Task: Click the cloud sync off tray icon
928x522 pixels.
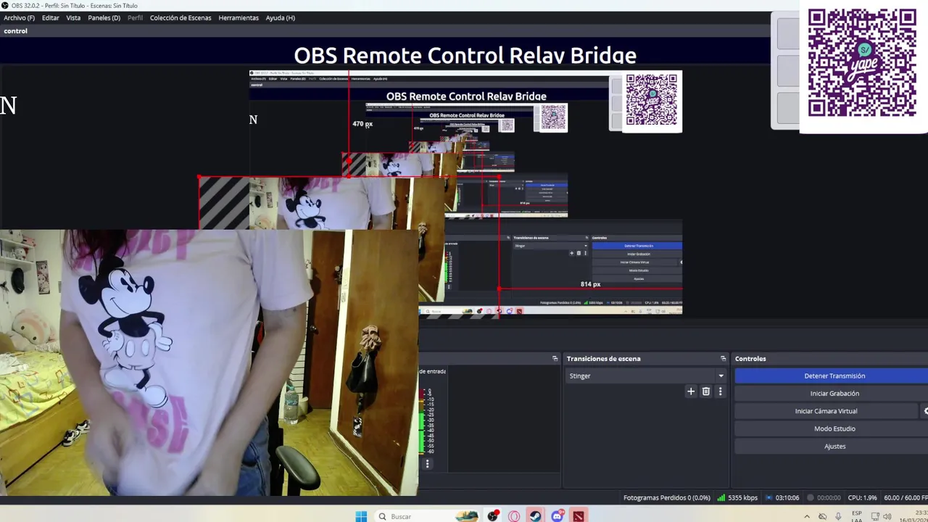Action: tap(822, 516)
